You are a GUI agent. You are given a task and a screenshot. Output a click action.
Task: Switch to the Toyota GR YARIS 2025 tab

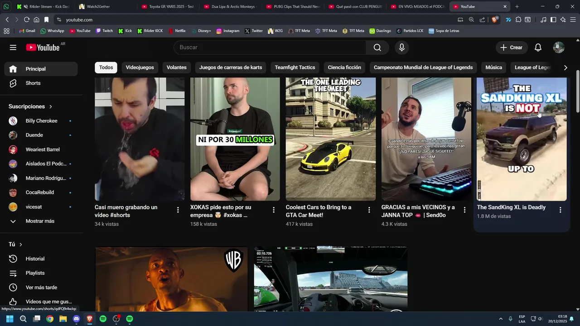[x=168, y=7]
